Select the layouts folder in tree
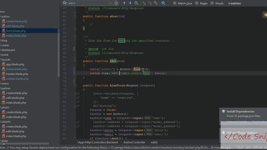Viewport: 267px width, 150px height. 6,60
